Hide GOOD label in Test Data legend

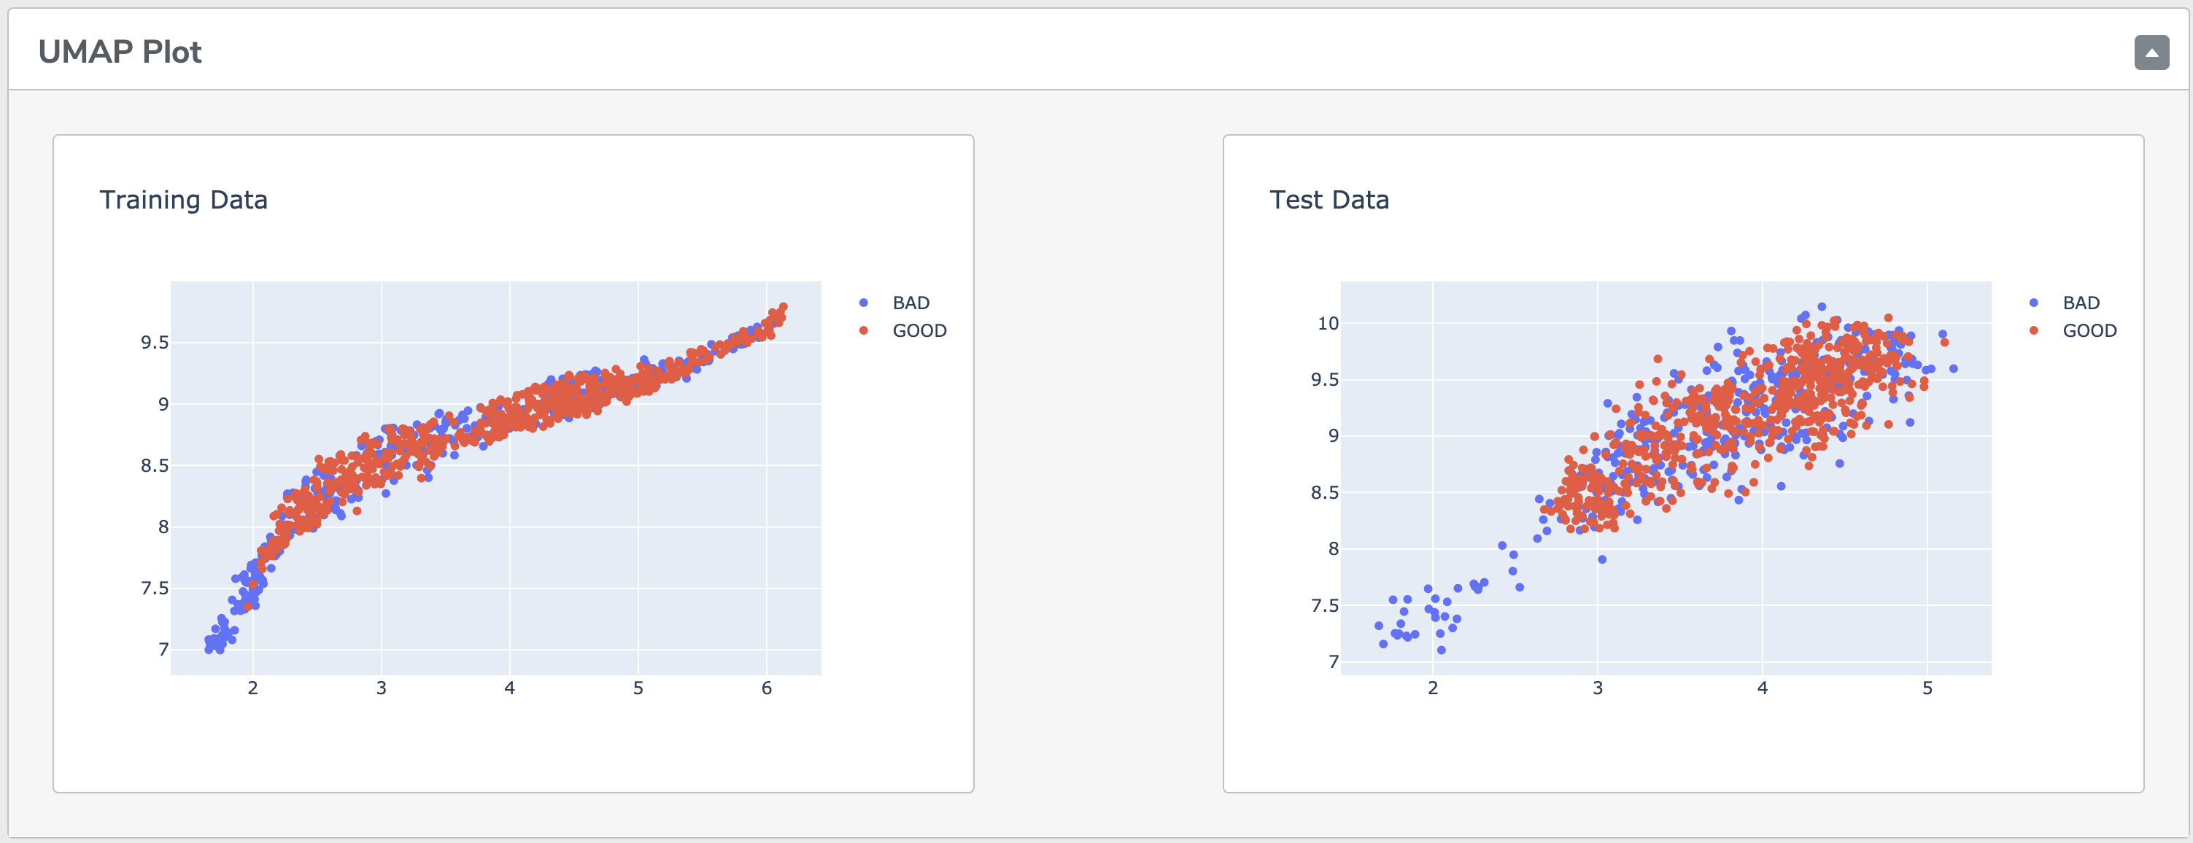tap(2089, 331)
